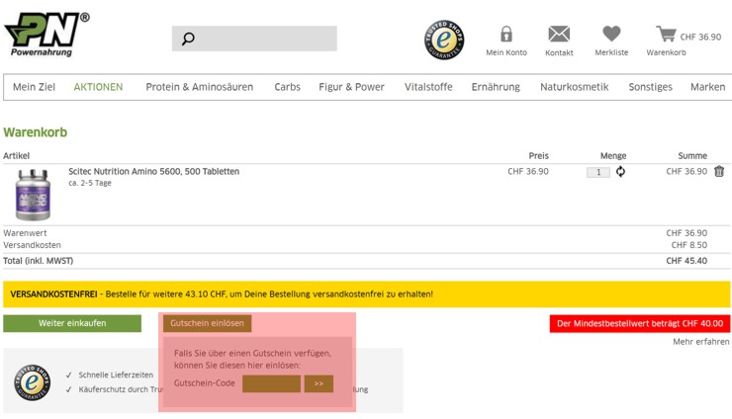Open Mein Konto lock icon
This screenshot has height=419, width=732.
click(x=506, y=35)
